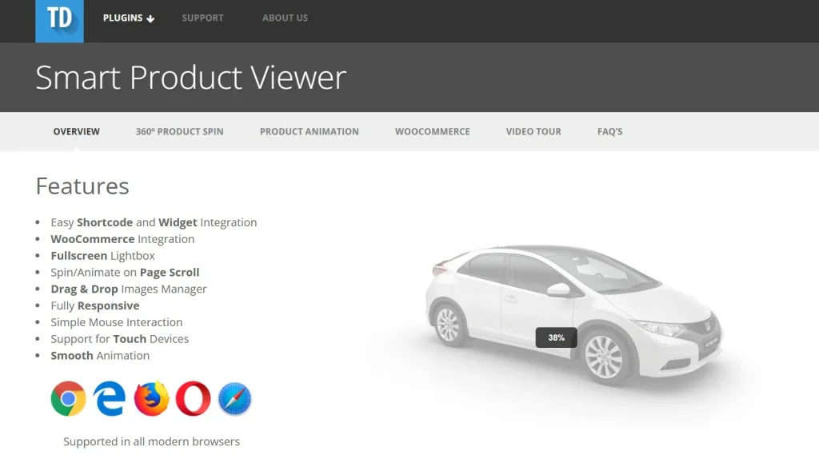Screen dimensions: 819x471
Task: Click 'Drag & Drop Images Manager'
Action: click(129, 289)
